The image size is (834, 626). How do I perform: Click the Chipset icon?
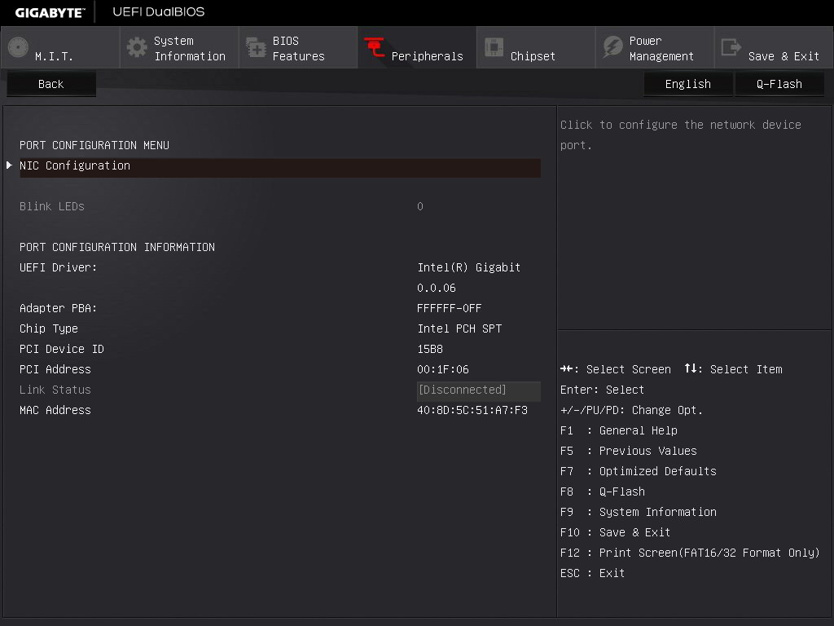click(x=494, y=48)
